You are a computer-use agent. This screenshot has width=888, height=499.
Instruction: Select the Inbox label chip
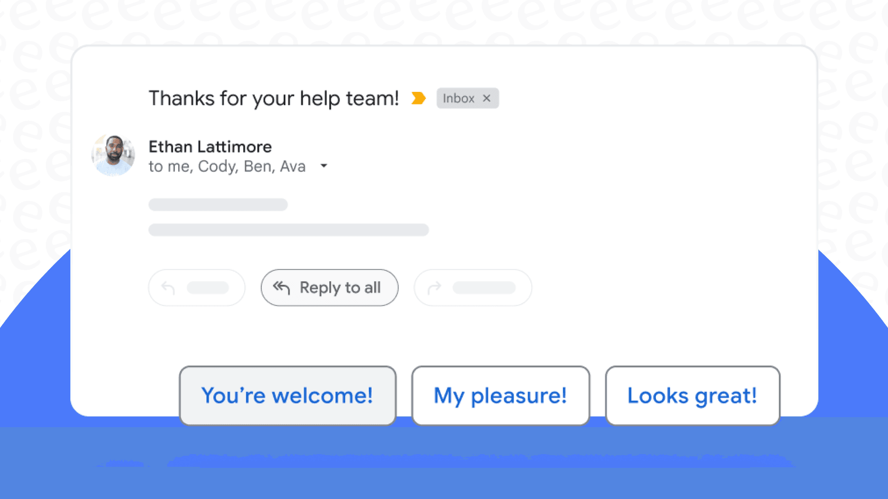(x=459, y=98)
